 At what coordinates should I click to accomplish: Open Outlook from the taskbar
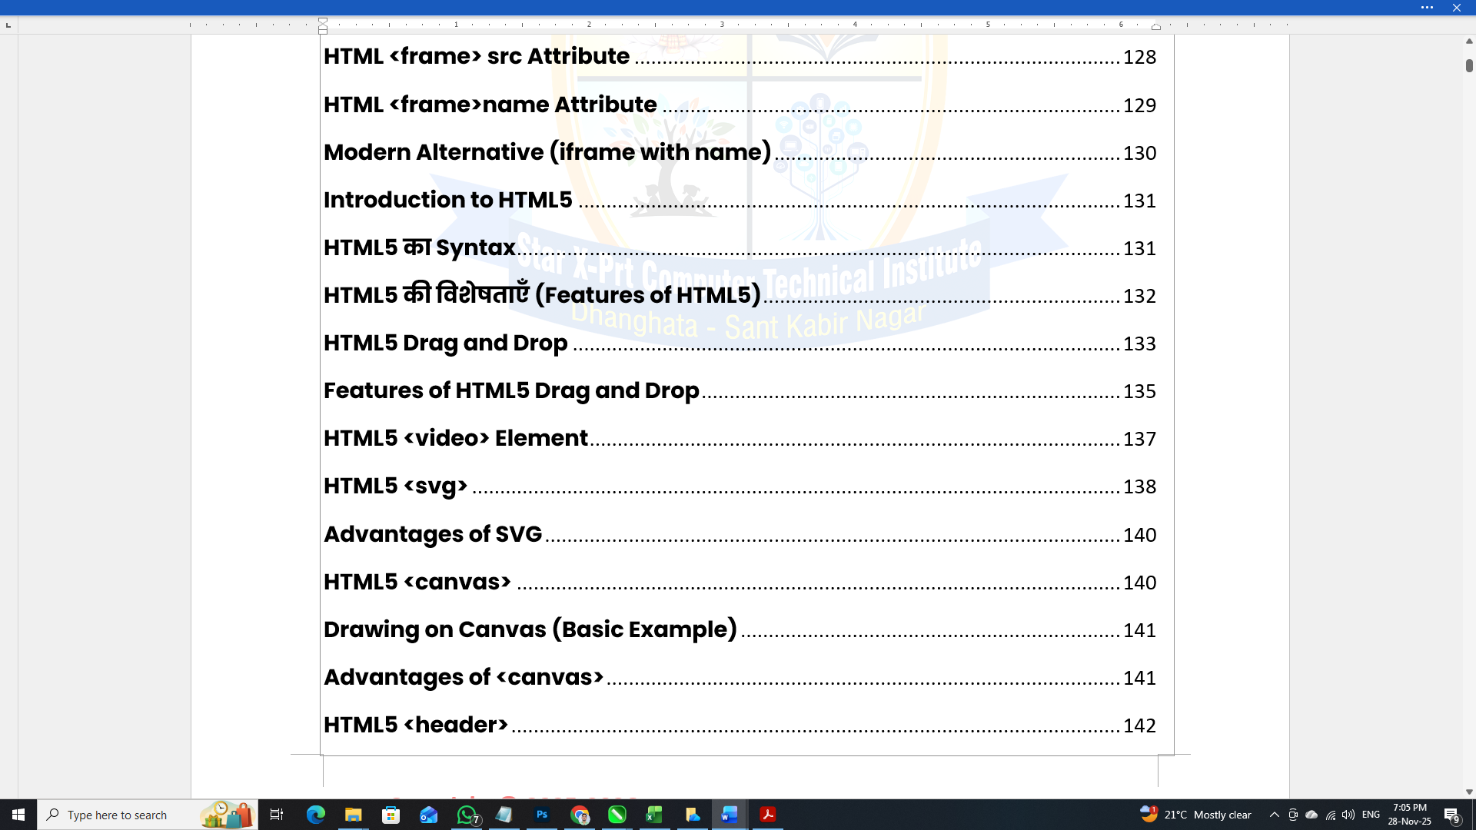pyautogui.click(x=428, y=815)
